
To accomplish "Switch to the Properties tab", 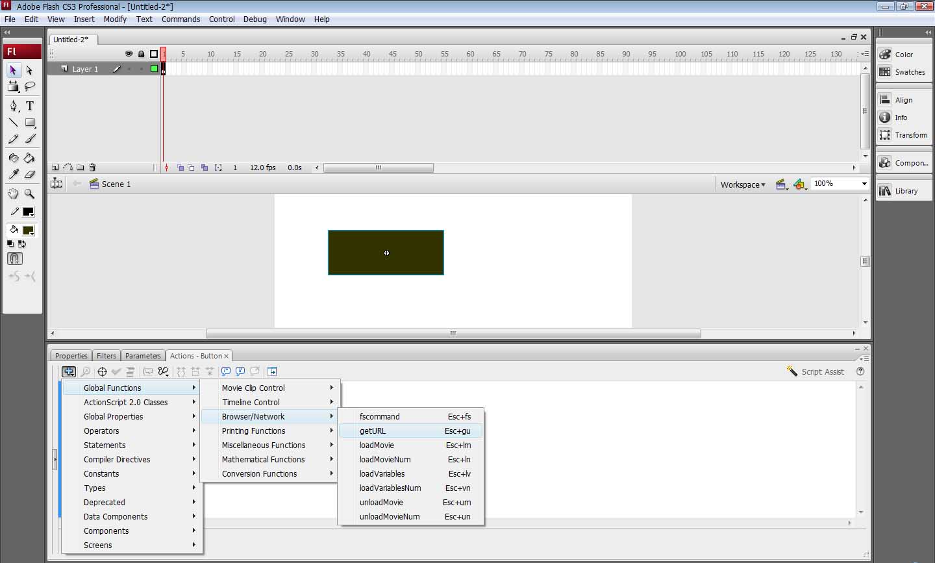I will tap(71, 356).
